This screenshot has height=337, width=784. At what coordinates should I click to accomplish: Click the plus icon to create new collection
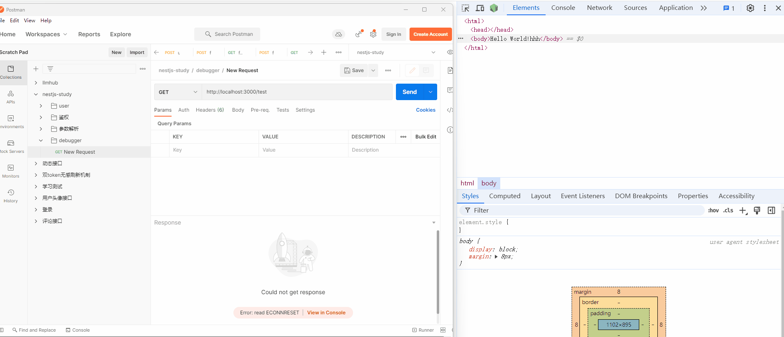[x=36, y=69]
